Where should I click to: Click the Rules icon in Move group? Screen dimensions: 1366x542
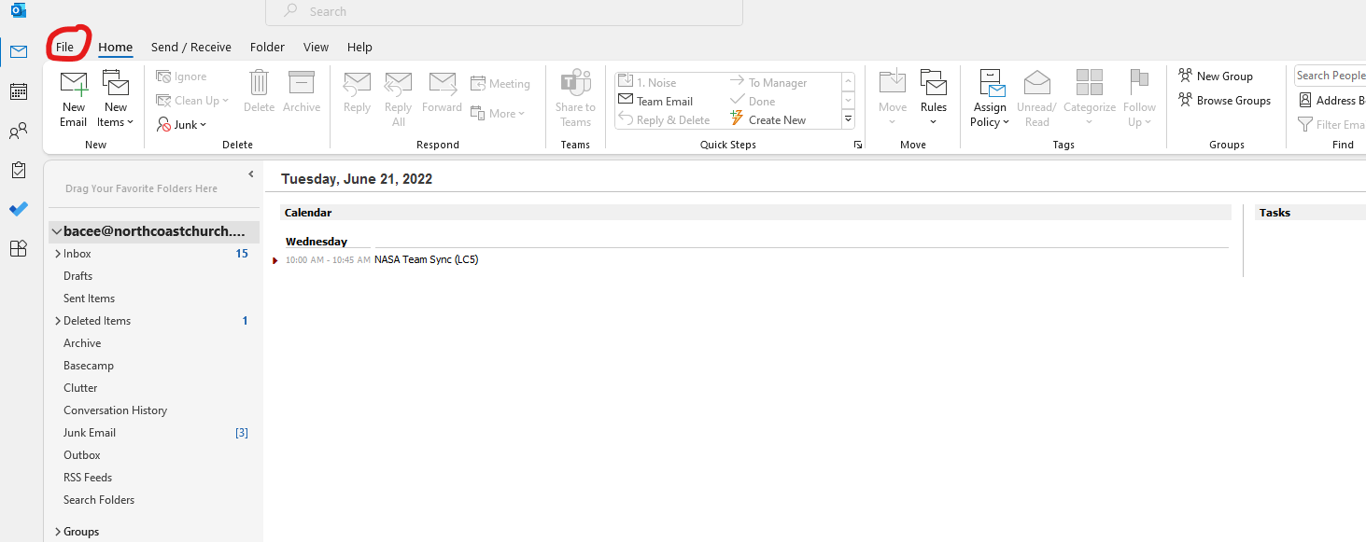click(x=933, y=84)
